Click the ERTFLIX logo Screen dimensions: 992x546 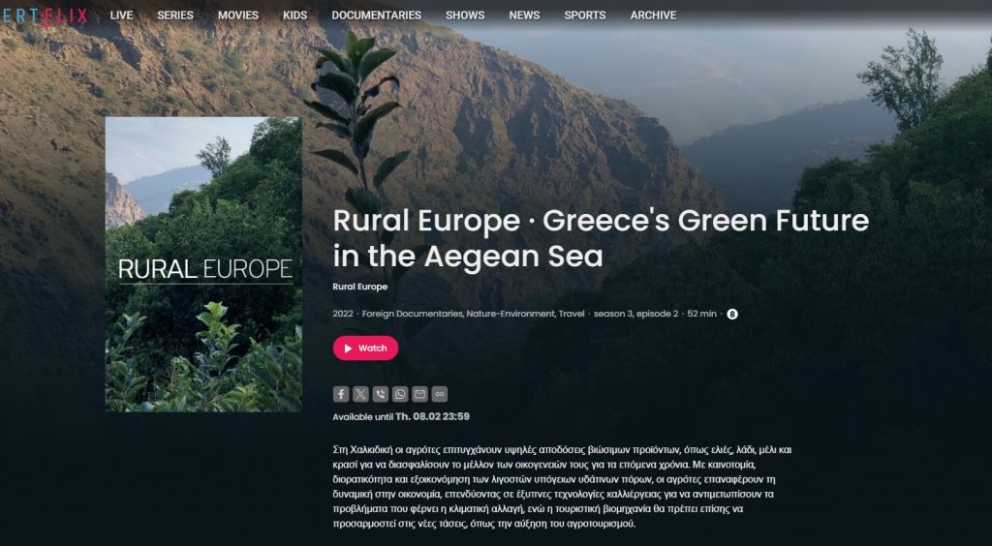tap(45, 15)
